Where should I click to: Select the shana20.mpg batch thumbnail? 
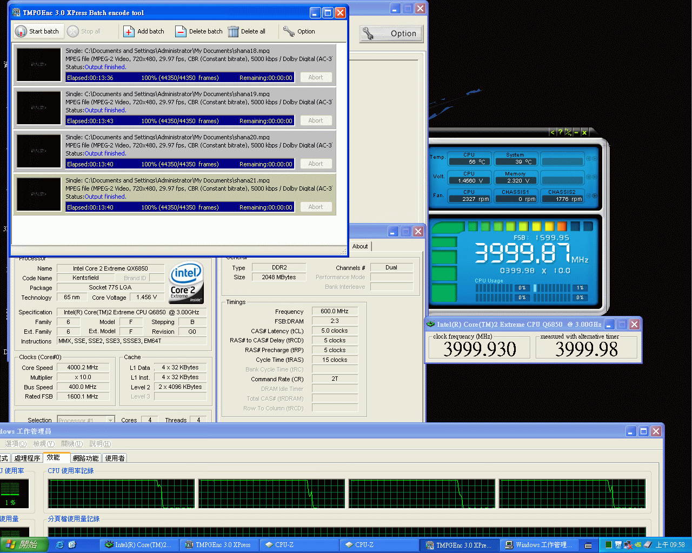[x=38, y=151]
